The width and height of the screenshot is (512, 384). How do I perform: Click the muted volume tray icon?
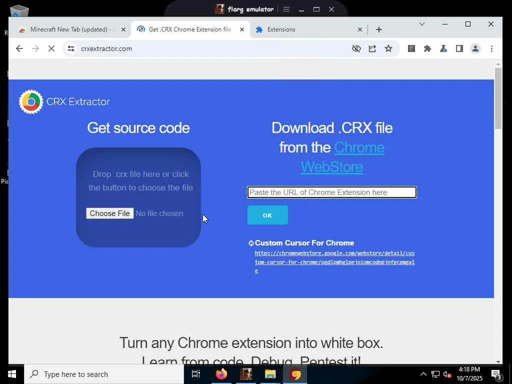pyautogui.click(x=447, y=374)
